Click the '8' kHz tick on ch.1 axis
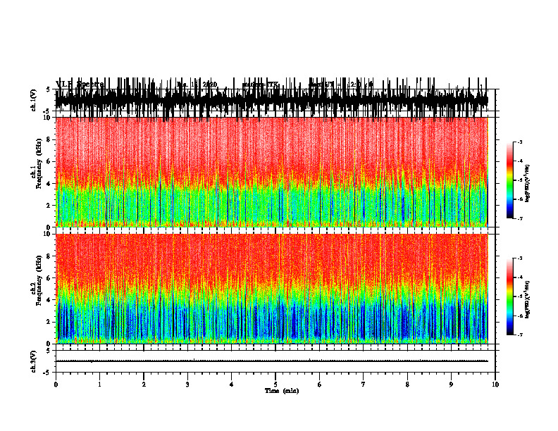The height and width of the screenshot is (431, 558). pyautogui.click(x=49, y=139)
